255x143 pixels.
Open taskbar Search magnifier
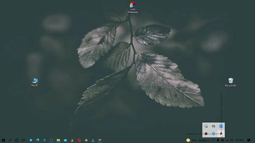coord(10,140)
